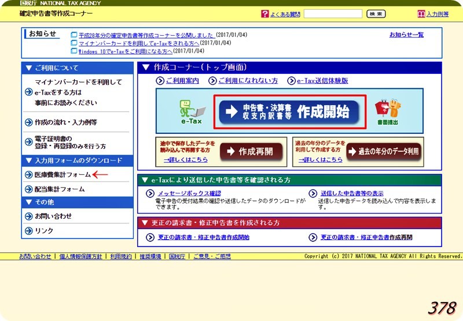
Task: Click the page icon beside the Windows 10 notice
Action: [x=74, y=51]
